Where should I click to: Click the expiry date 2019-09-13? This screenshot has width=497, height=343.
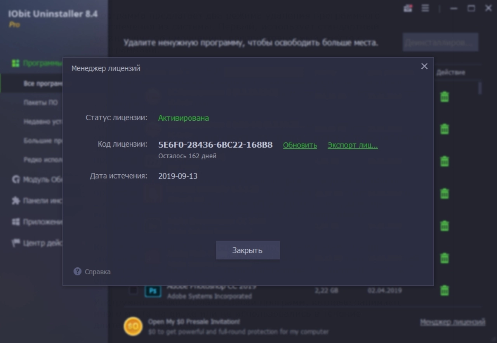click(178, 176)
